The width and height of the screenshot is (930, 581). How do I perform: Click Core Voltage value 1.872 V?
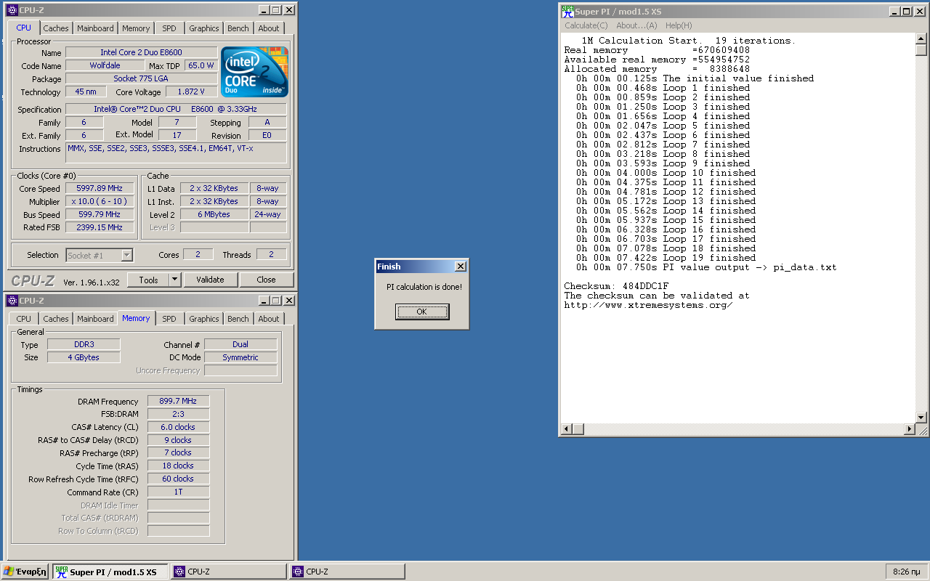coord(191,92)
